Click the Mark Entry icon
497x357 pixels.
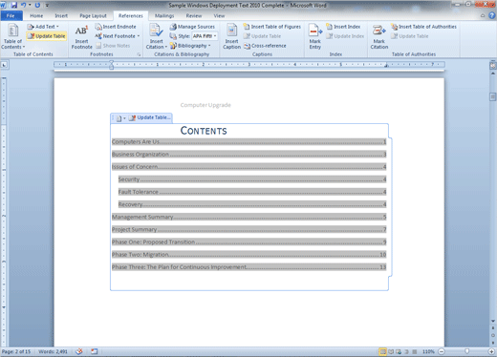tap(315, 37)
